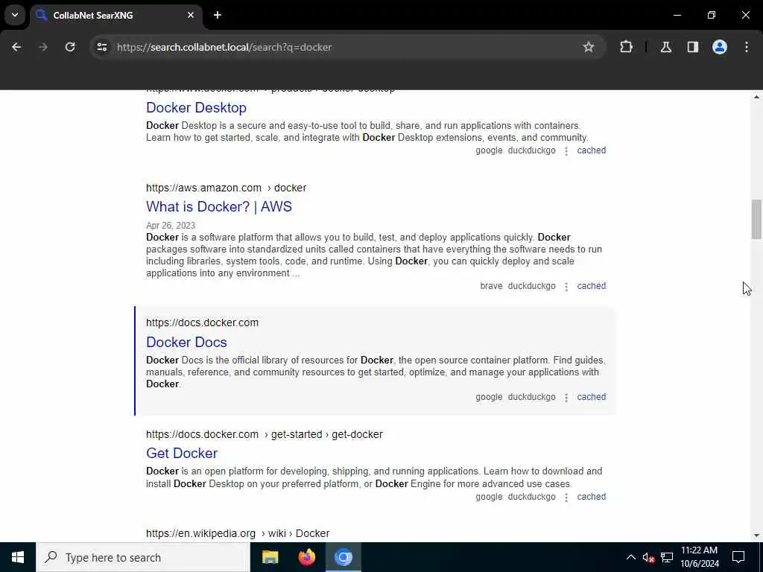Open the user profile avatar
The image size is (763, 572).
pyautogui.click(x=720, y=47)
